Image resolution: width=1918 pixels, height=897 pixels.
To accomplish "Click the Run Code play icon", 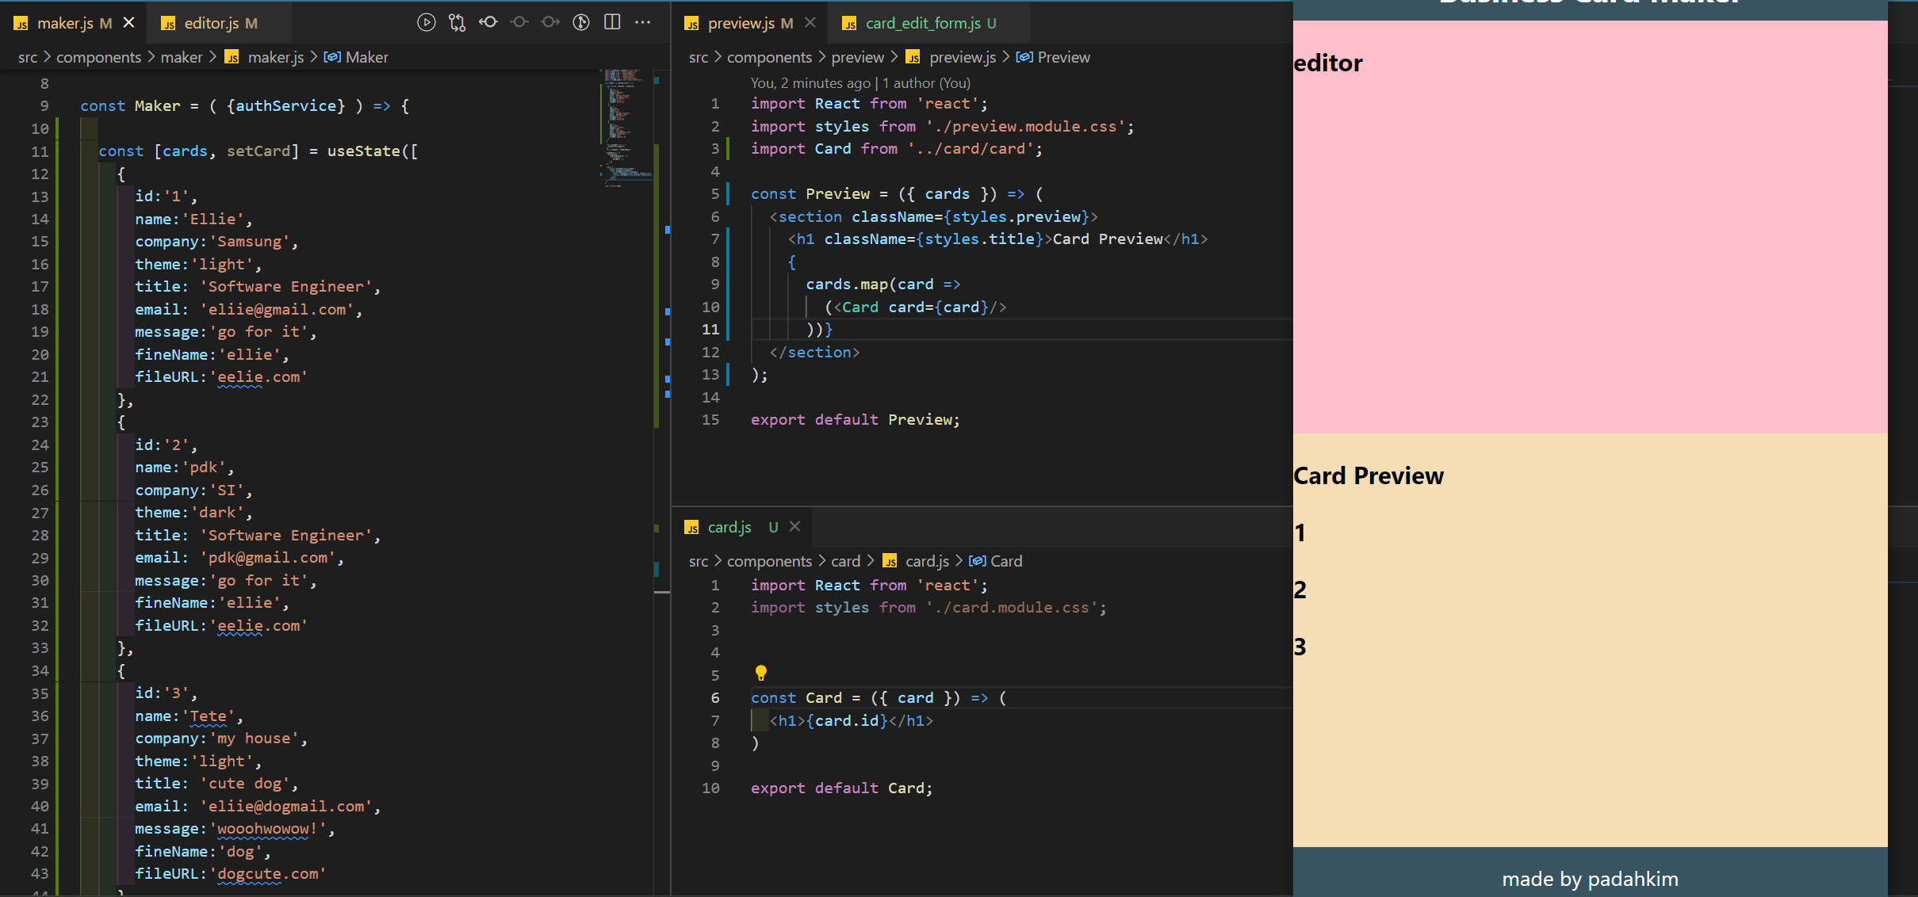I will click(x=426, y=22).
